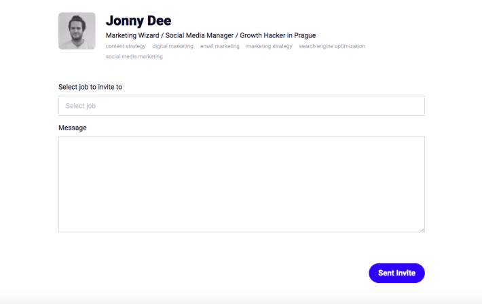Click the social media marketing tag
This screenshot has height=304, width=482.
tap(134, 56)
